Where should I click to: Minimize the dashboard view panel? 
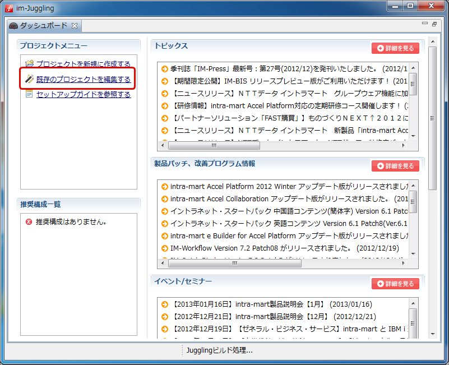pyautogui.click(x=425, y=24)
